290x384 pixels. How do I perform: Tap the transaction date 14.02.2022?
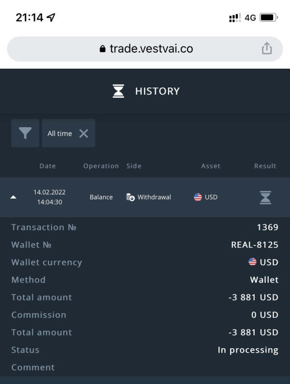(x=50, y=192)
